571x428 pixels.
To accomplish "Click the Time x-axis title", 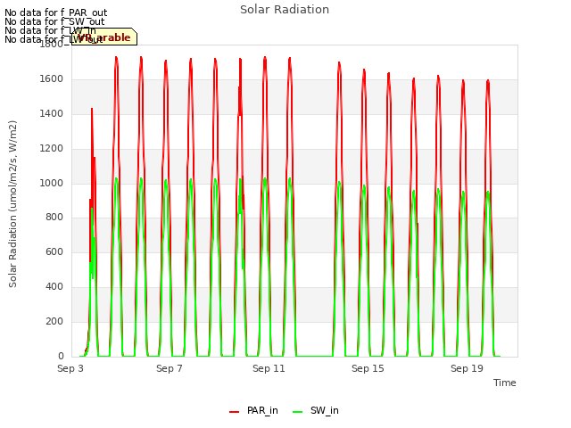I will pos(505,383).
